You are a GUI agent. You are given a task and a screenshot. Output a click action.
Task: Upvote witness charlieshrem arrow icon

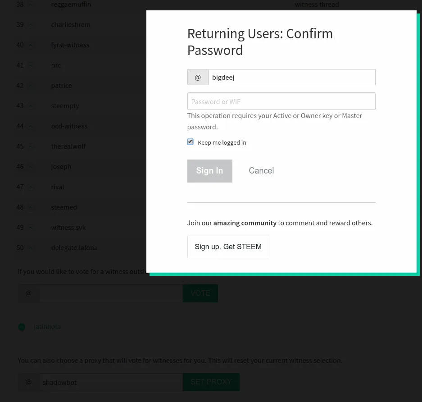click(x=31, y=25)
